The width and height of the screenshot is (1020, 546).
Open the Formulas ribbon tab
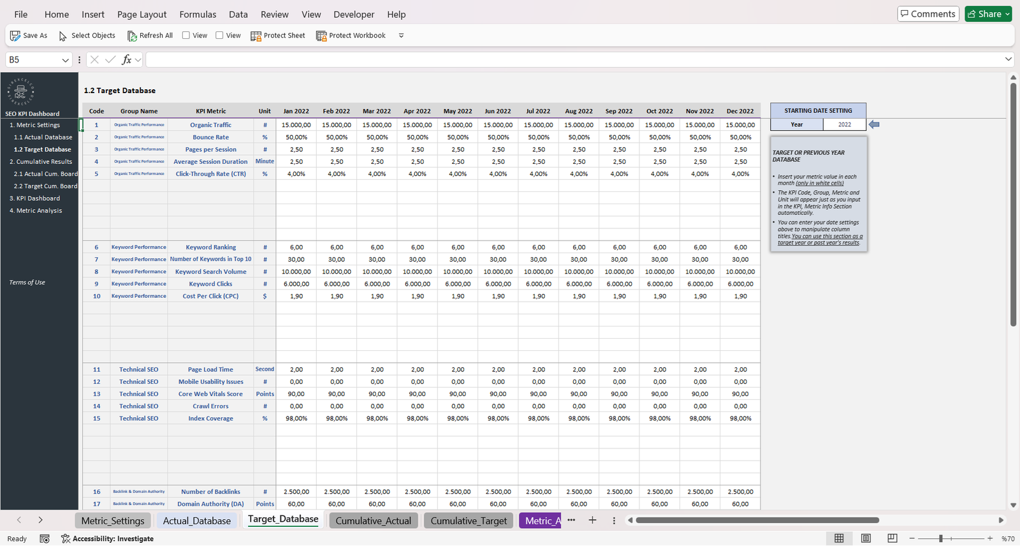point(198,14)
